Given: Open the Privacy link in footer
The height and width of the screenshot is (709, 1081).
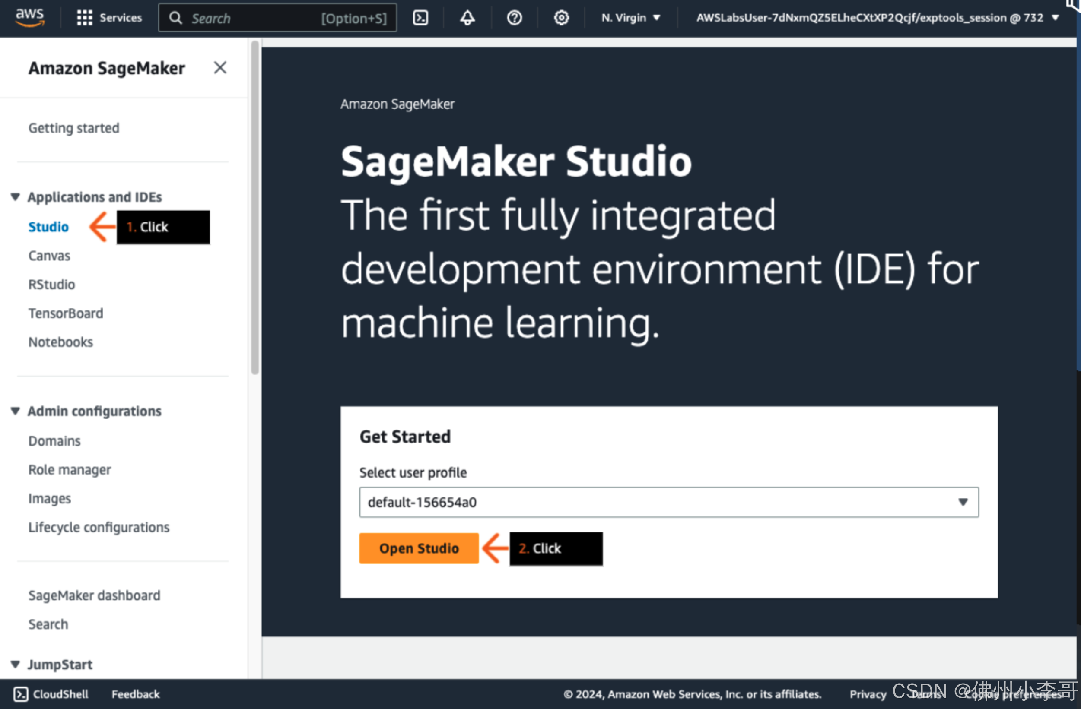Looking at the screenshot, I should 868,694.
